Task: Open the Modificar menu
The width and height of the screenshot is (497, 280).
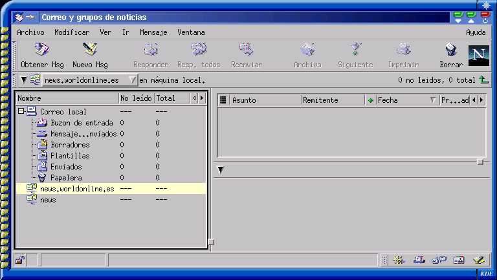Action: (x=72, y=32)
